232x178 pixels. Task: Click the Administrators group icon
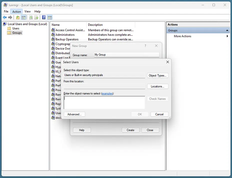[x=53, y=35]
